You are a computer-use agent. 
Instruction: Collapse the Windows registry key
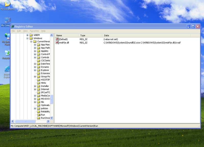[27, 38]
